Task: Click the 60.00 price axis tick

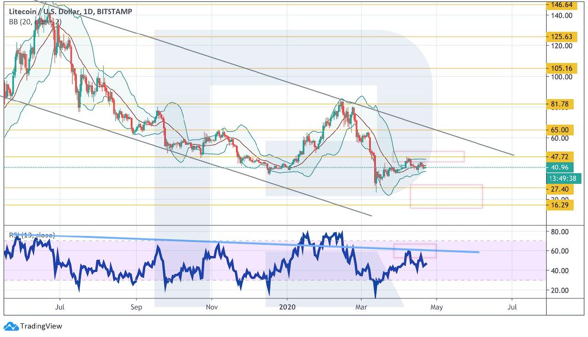Action: [560, 138]
